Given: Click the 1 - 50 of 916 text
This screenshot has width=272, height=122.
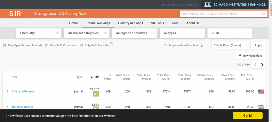Looking at the screenshot, I should pos(242,65).
